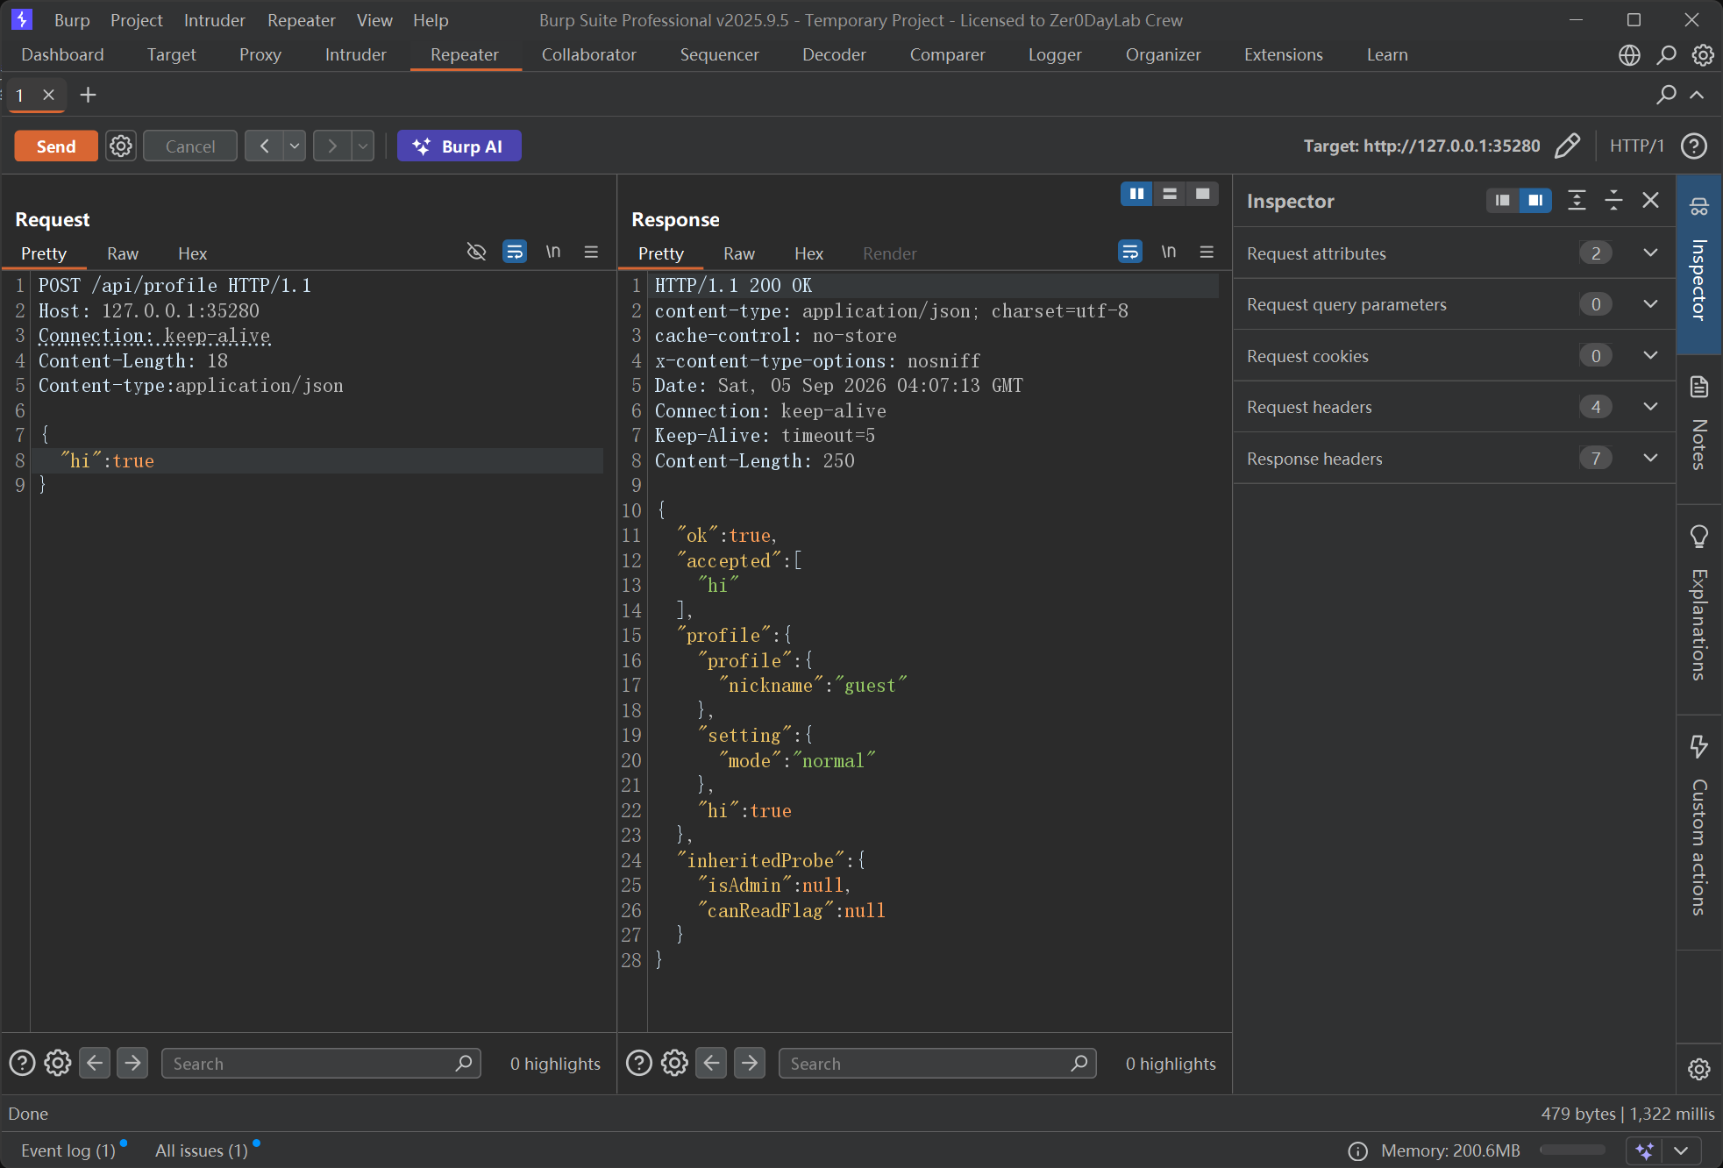Image resolution: width=1723 pixels, height=1168 pixels.
Task: Open Repeater help question mark icon
Action: (x=1694, y=146)
